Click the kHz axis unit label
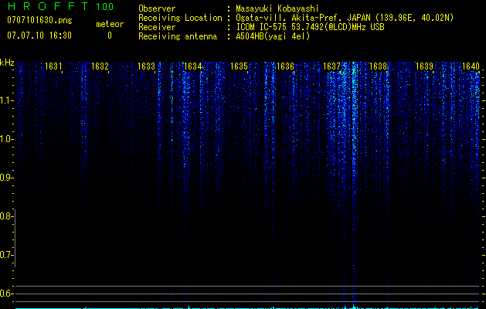 pyautogui.click(x=7, y=63)
